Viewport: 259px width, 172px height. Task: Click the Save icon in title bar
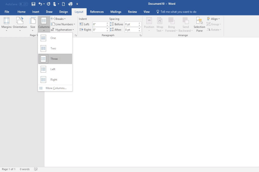click(33, 3)
